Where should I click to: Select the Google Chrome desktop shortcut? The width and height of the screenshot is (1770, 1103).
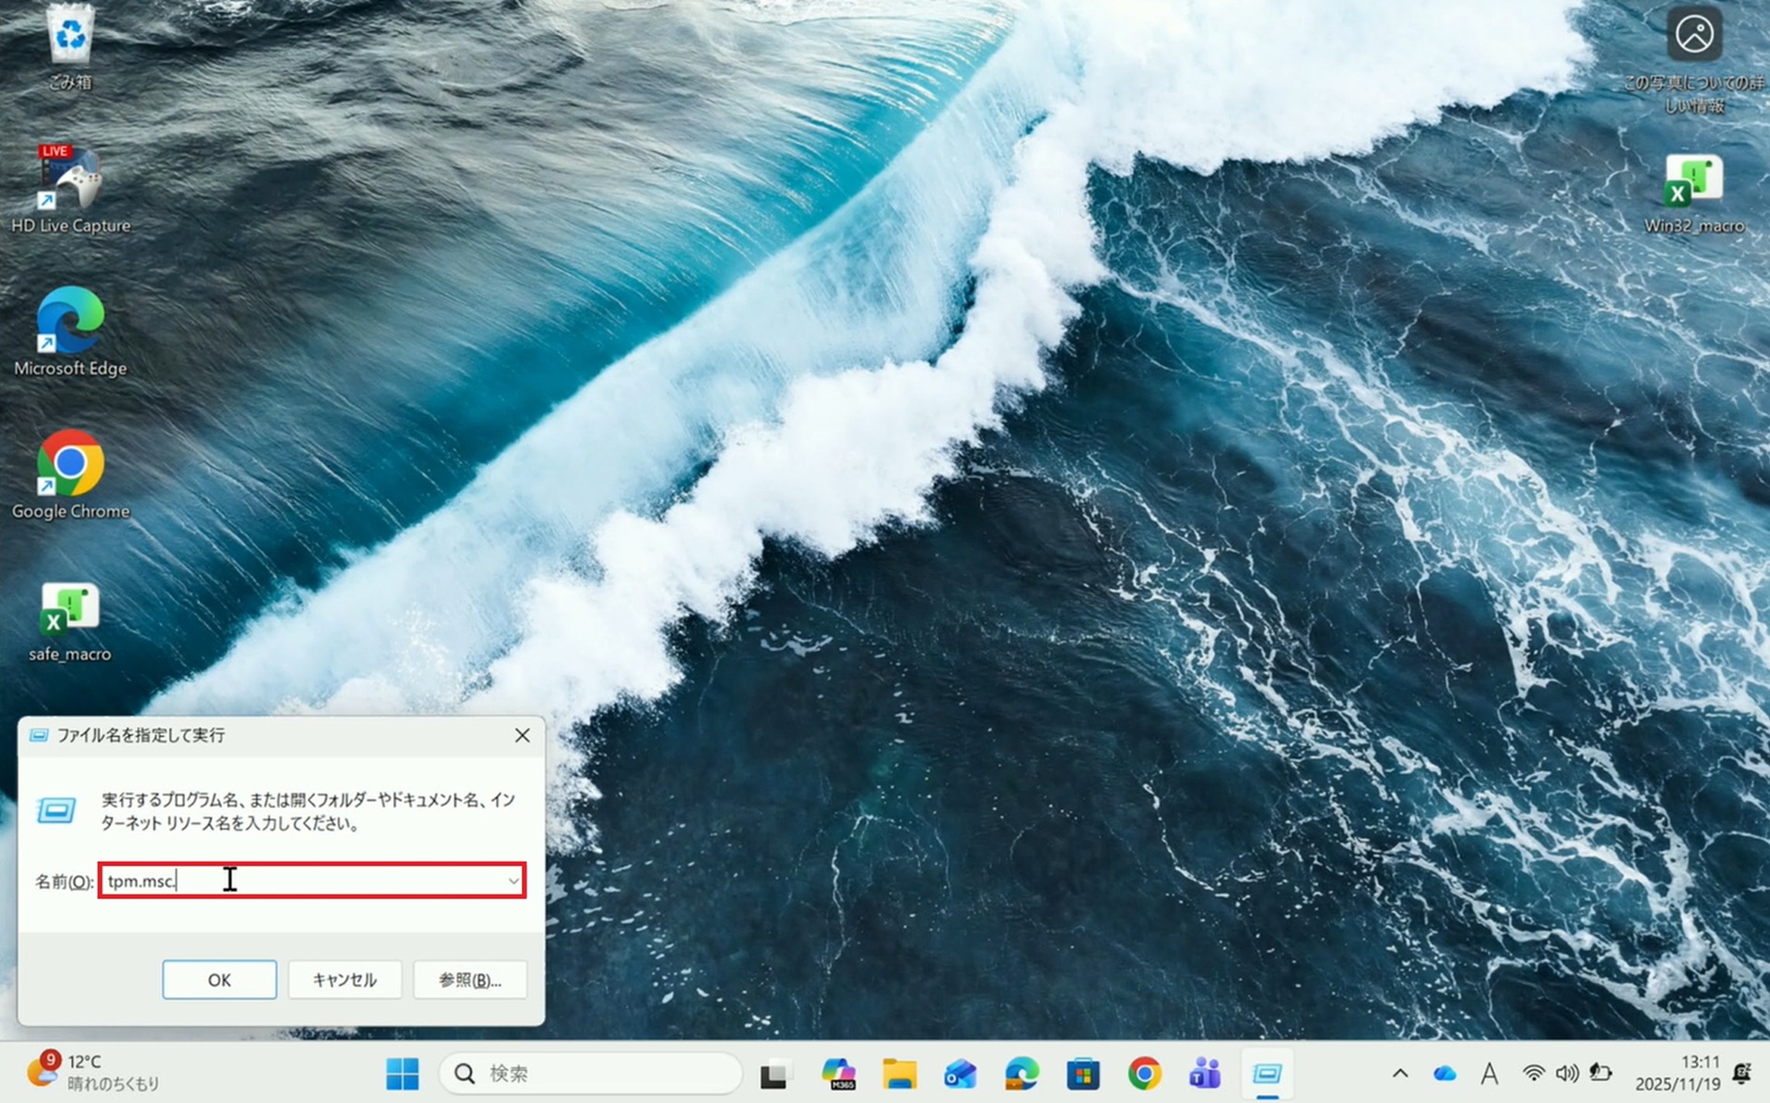coord(70,463)
